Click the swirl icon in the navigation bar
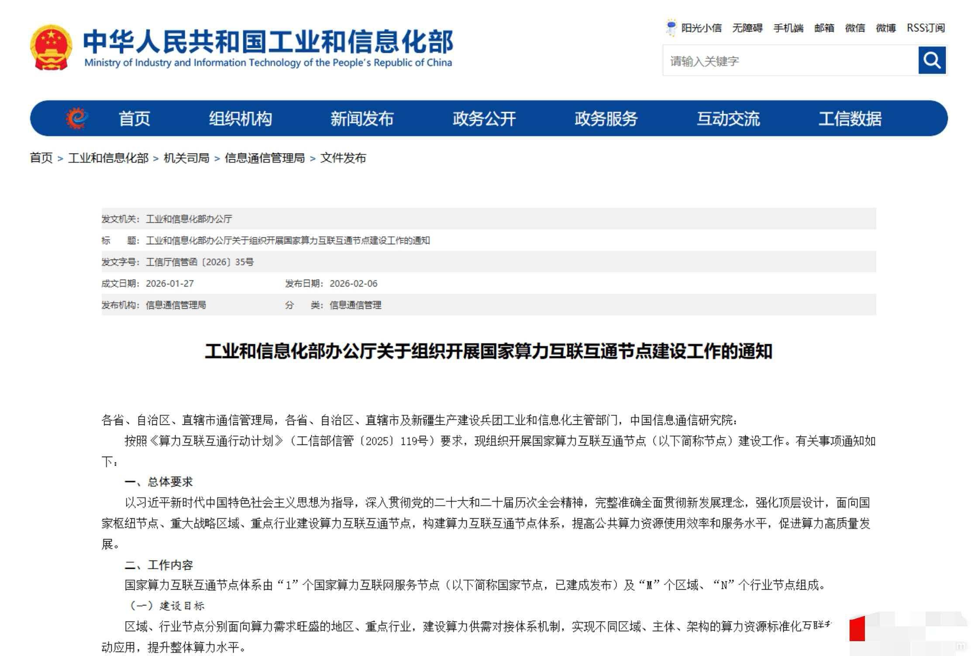 (77, 118)
